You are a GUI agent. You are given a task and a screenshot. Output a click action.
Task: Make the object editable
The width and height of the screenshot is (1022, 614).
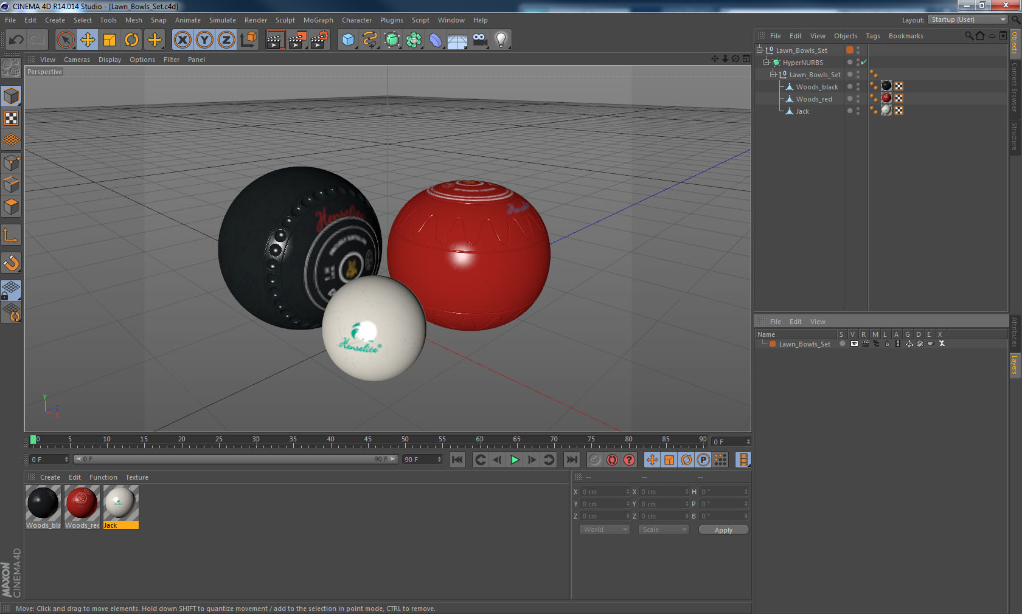point(11,68)
